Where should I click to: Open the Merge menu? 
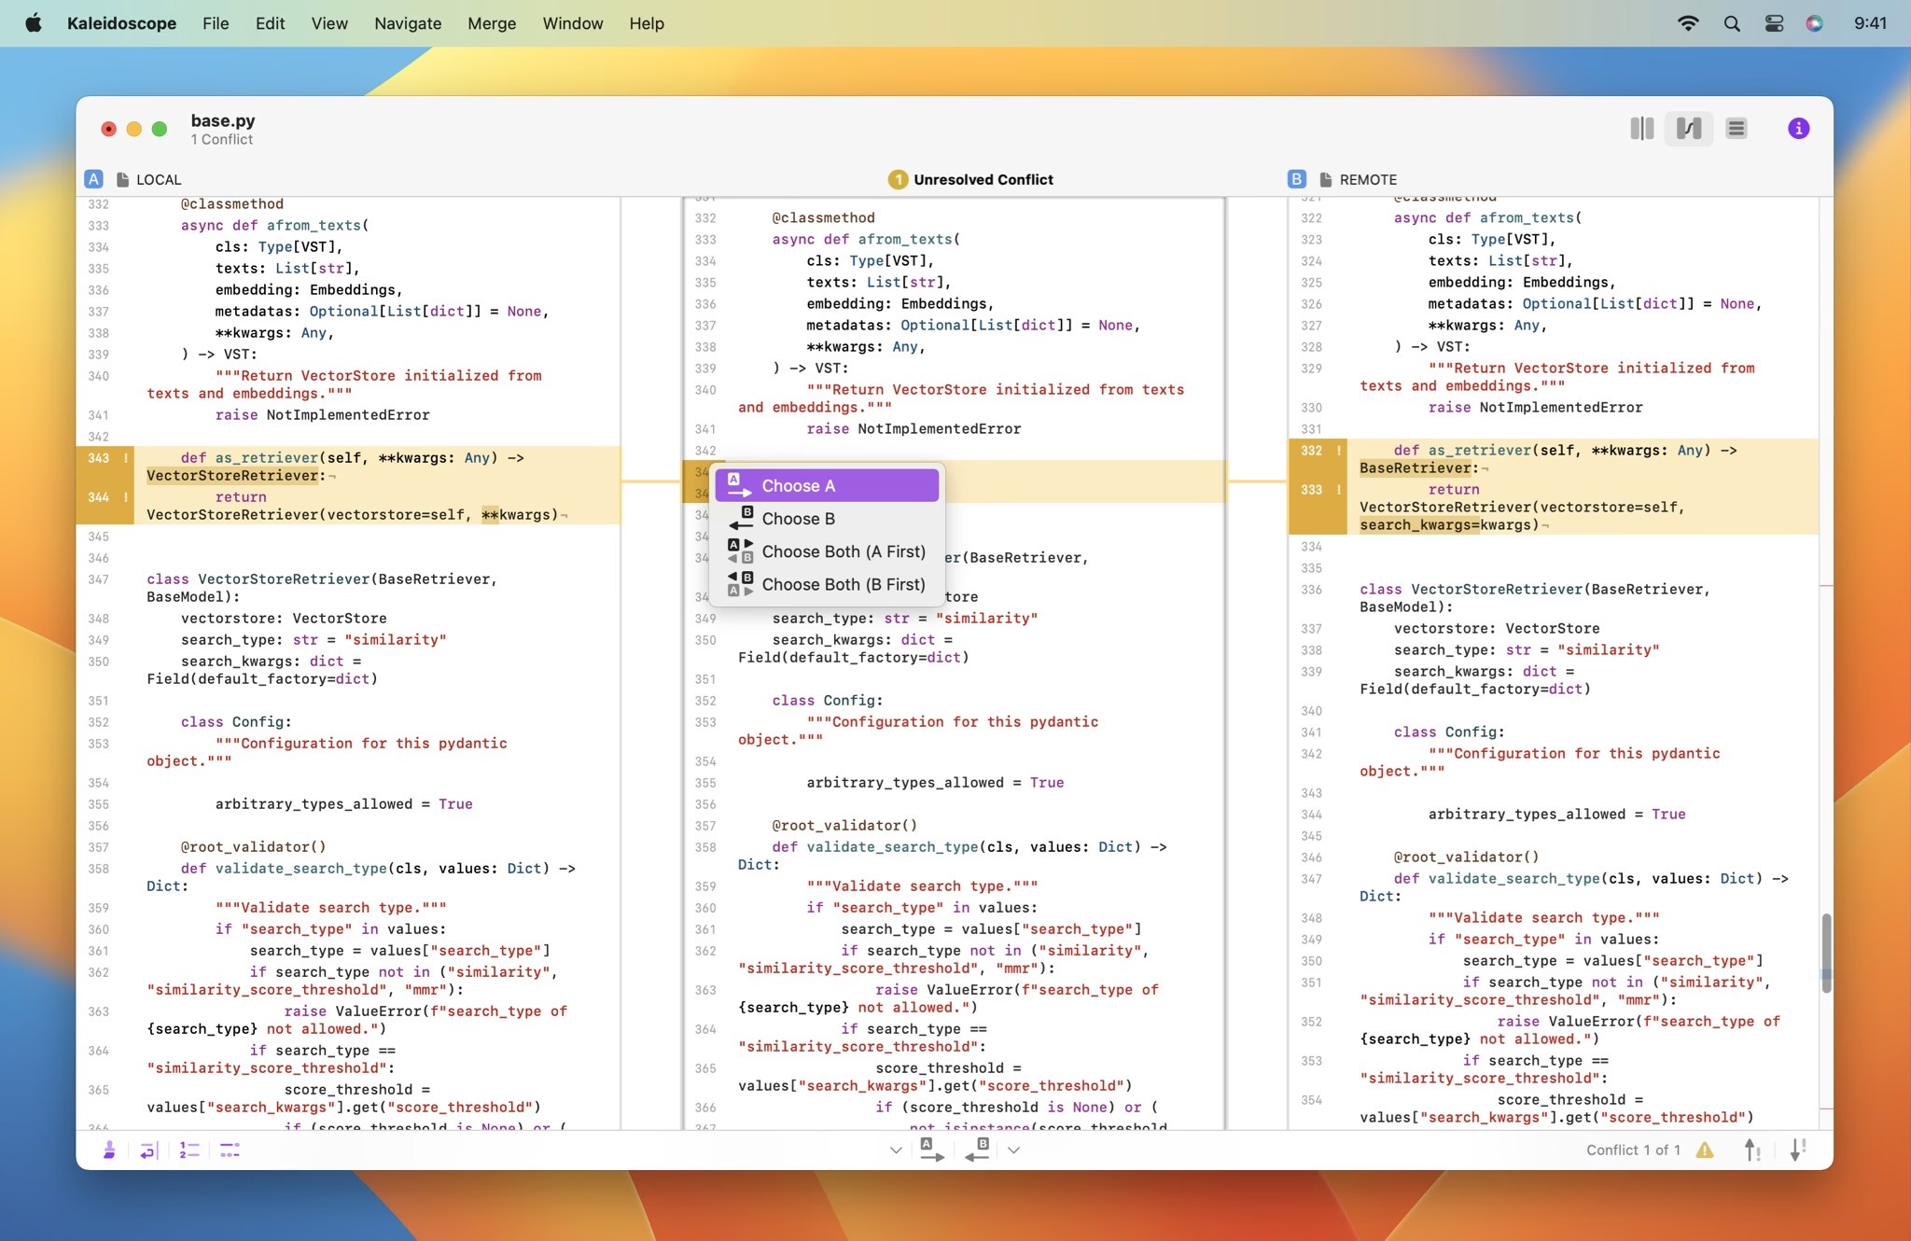coord(492,23)
